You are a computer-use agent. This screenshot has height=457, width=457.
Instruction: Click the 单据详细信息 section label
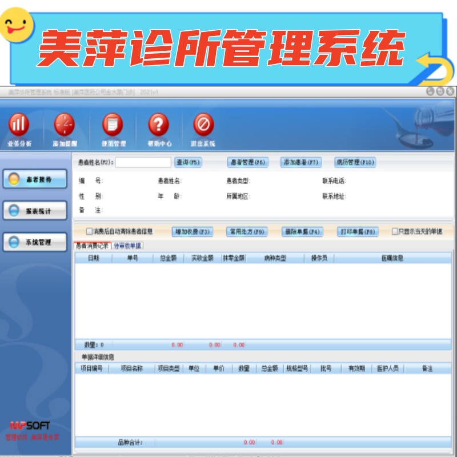[x=98, y=357]
